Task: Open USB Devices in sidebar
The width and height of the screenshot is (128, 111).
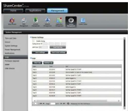Action: tap(10, 69)
